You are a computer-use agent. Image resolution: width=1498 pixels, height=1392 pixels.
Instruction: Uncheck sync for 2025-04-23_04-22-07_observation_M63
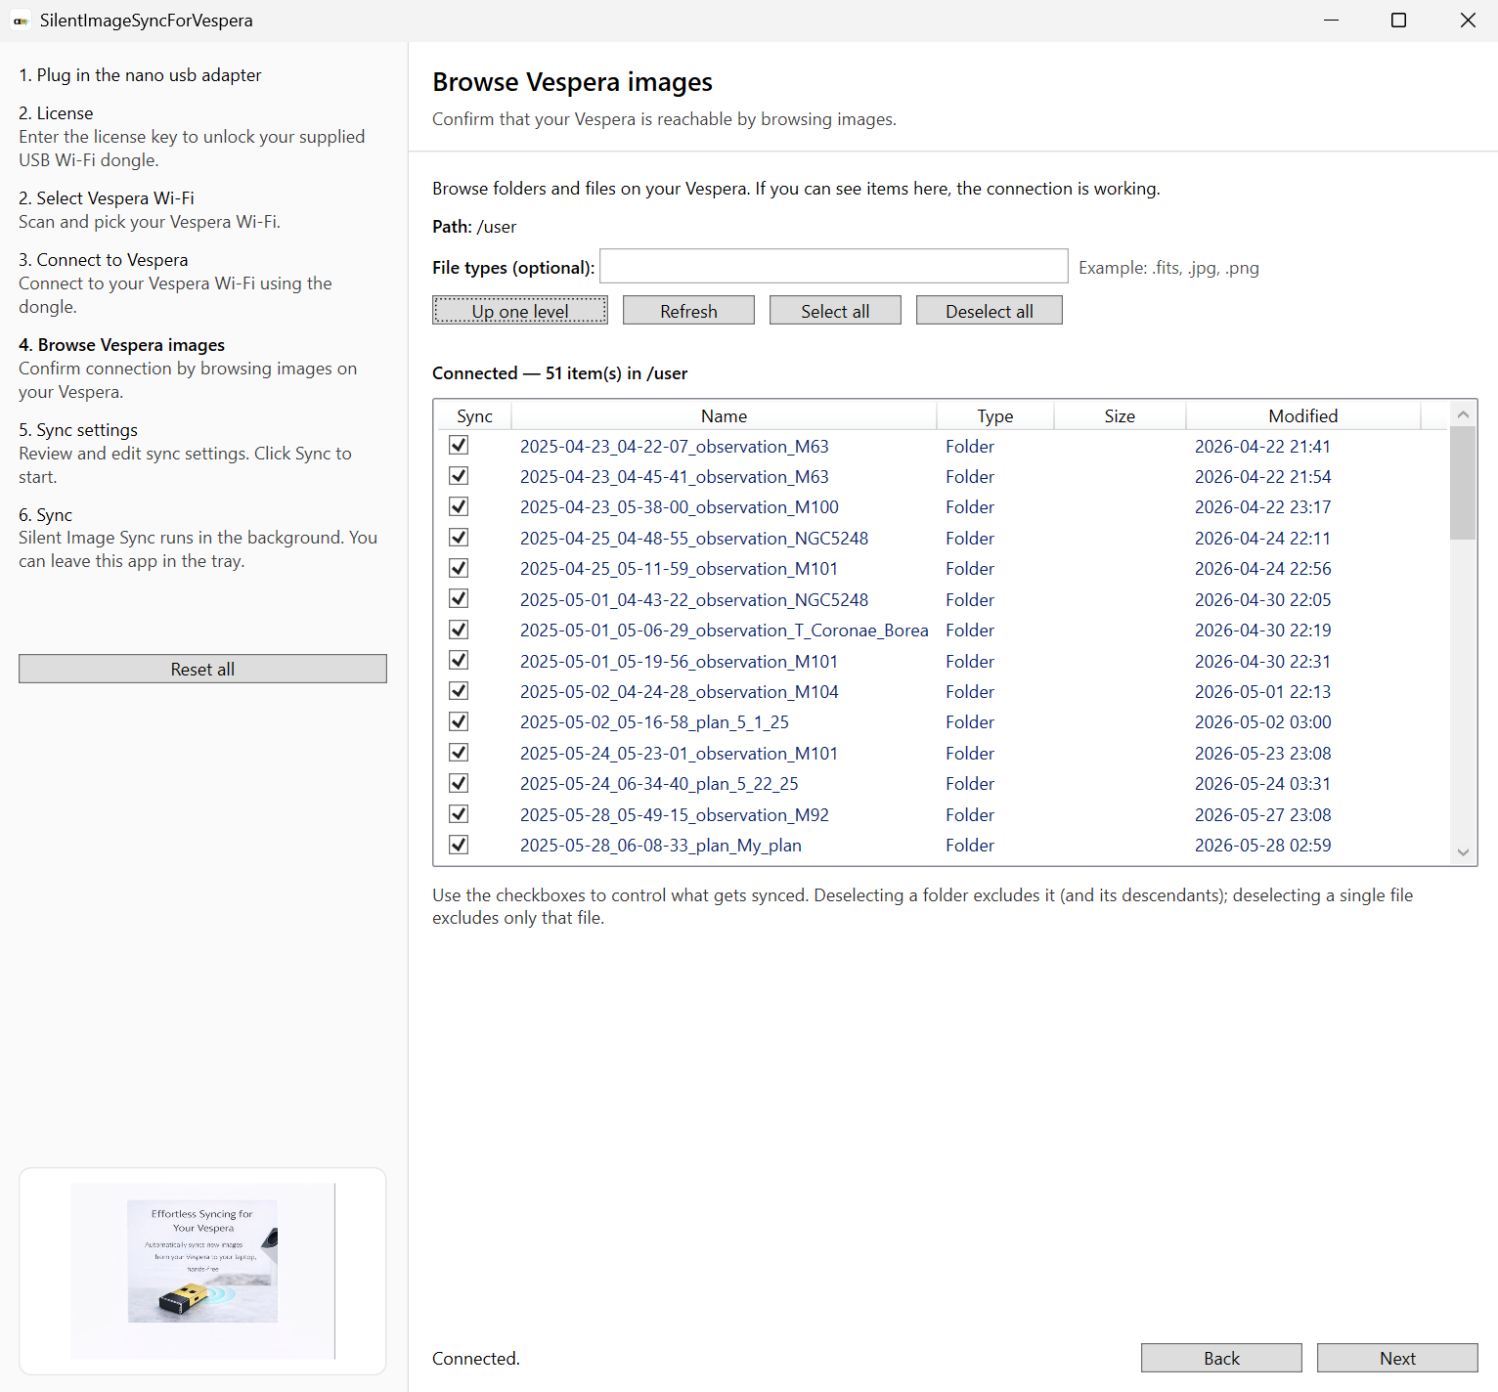coord(459,446)
